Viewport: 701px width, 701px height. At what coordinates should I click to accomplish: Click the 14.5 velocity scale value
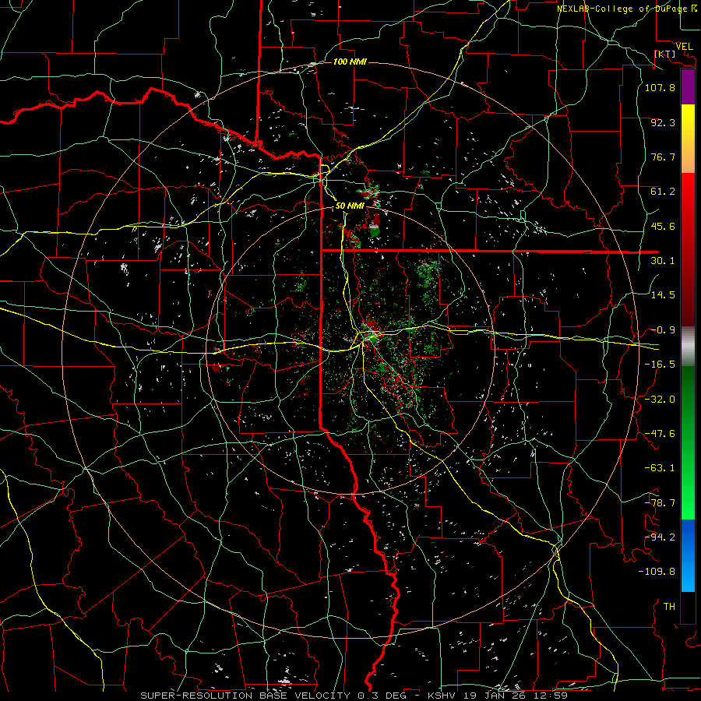[x=663, y=295]
